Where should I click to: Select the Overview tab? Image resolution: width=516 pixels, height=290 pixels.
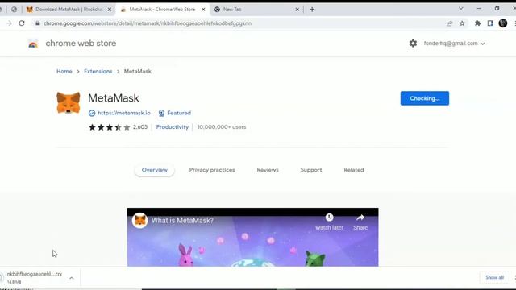pyautogui.click(x=154, y=170)
